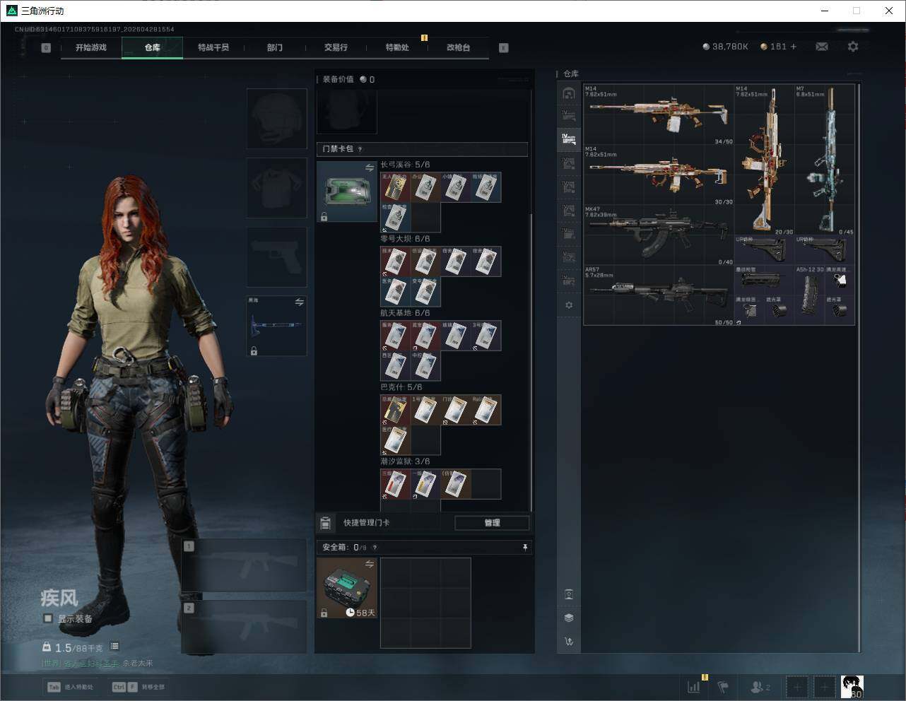Select the MK47 7.62x39mm rifle
Viewport: 906px width, 701px height.
(x=659, y=236)
